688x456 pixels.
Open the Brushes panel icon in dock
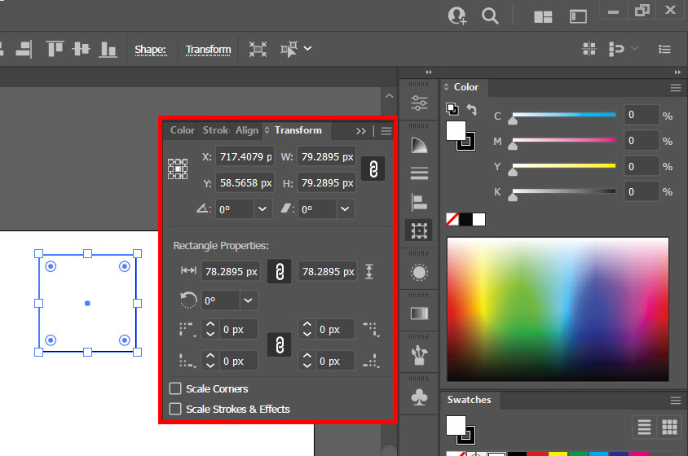419,356
